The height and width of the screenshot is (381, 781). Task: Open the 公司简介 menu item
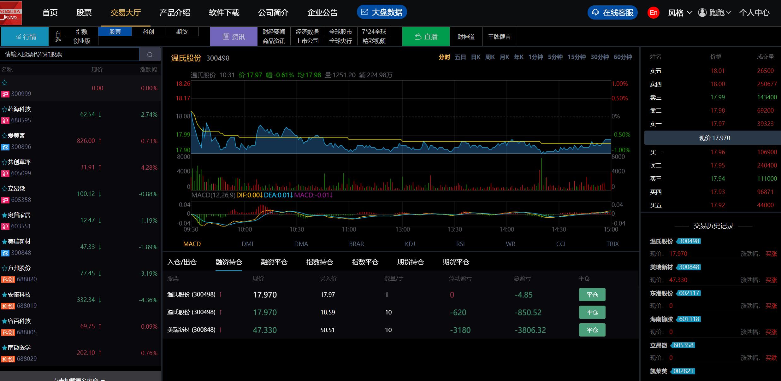(273, 13)
